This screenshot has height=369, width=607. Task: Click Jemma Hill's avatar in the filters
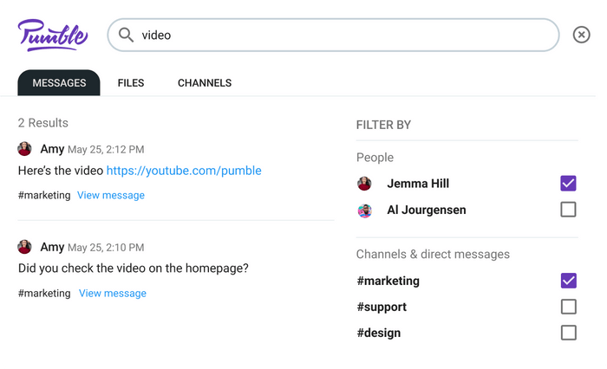(364, 184)
